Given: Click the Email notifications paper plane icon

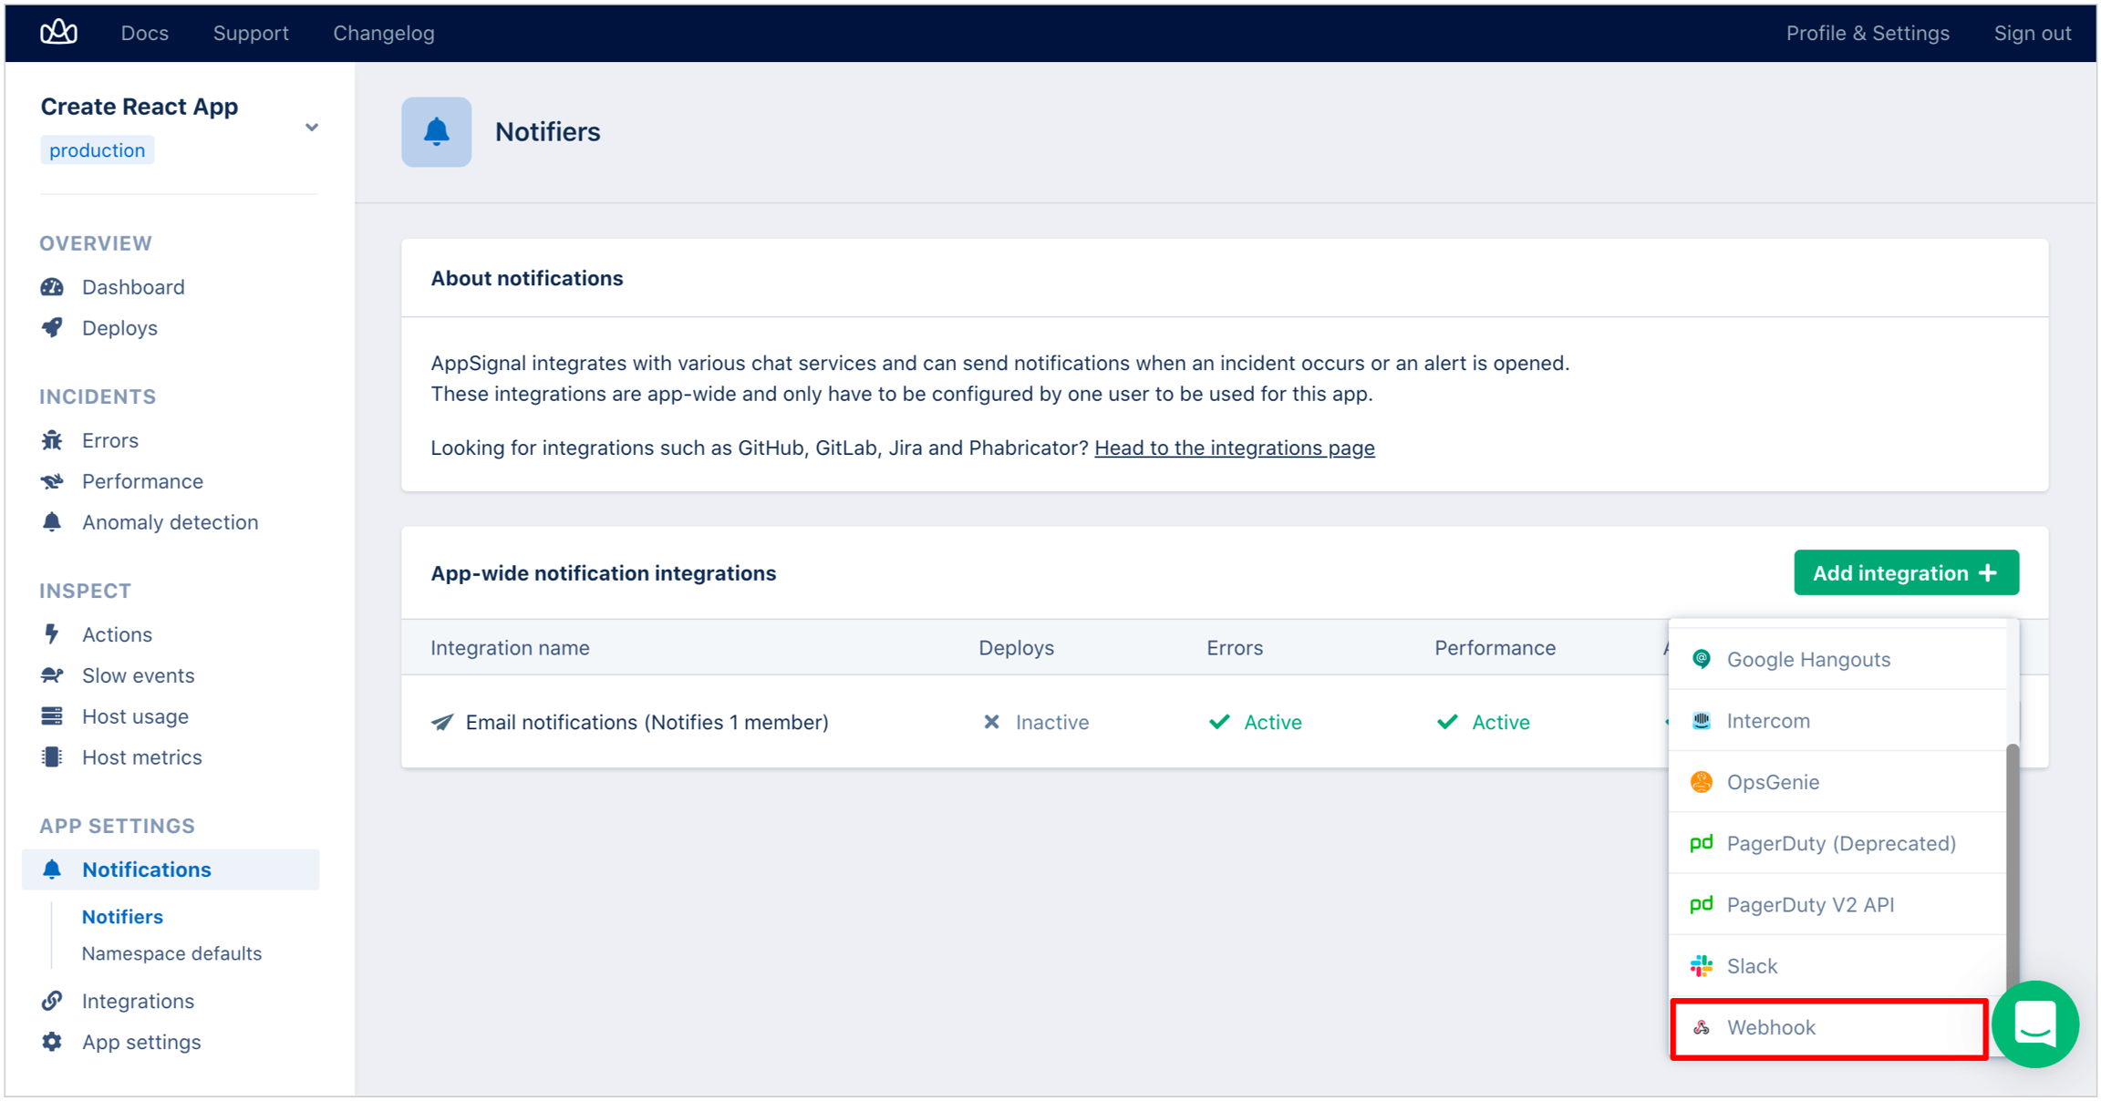Looking at the screenshot, I should tap(442, 723).
